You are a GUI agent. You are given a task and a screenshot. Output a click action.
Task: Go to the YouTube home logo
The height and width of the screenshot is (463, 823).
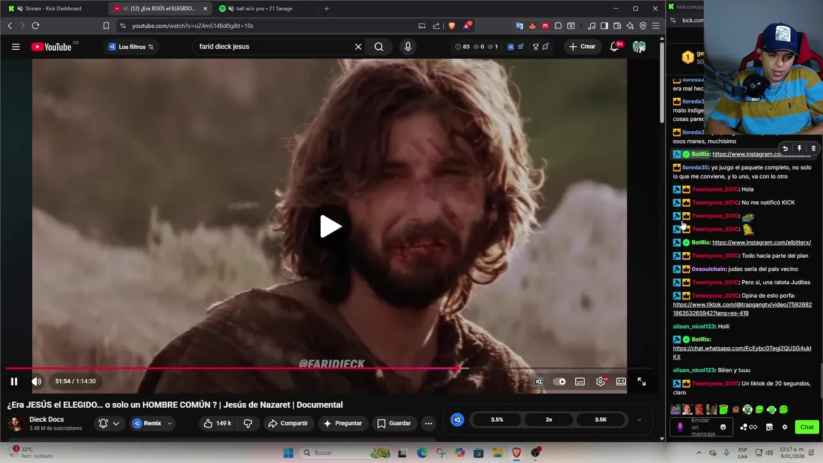pyautogui.click(x=51, y=46)
